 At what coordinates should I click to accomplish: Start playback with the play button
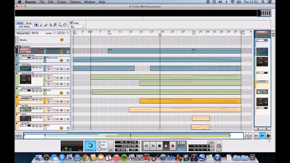pyautogui.click(x=166, y=146)
